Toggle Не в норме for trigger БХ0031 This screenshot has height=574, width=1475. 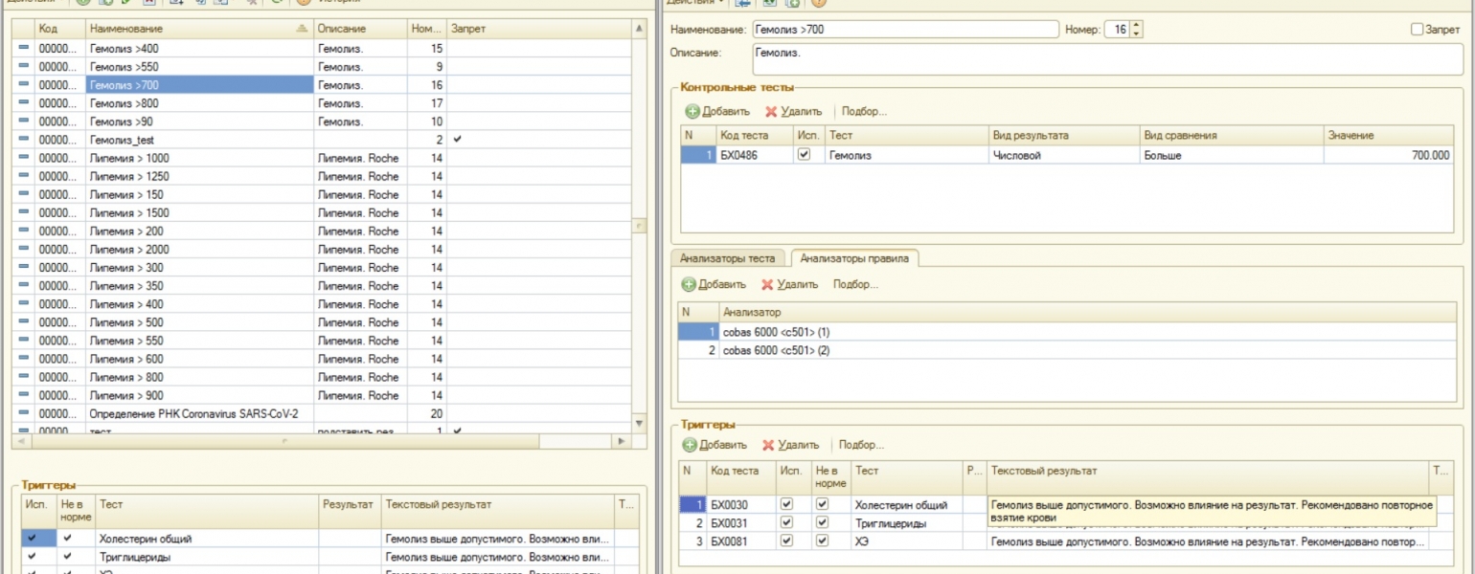point(822,523)
